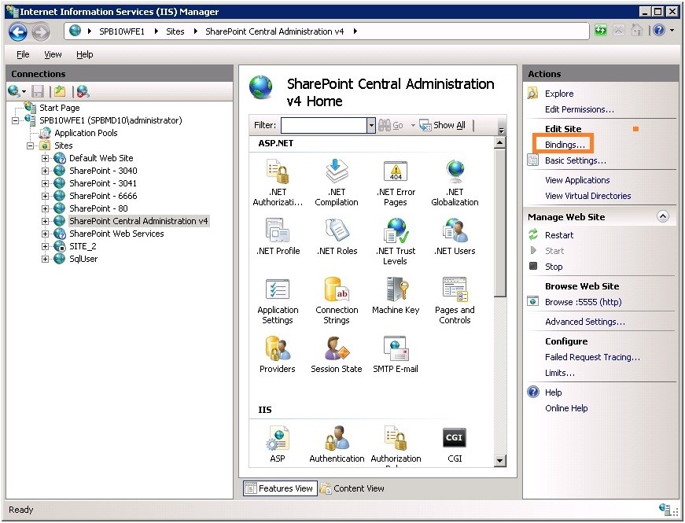Open the File menu

pos(23,54)
